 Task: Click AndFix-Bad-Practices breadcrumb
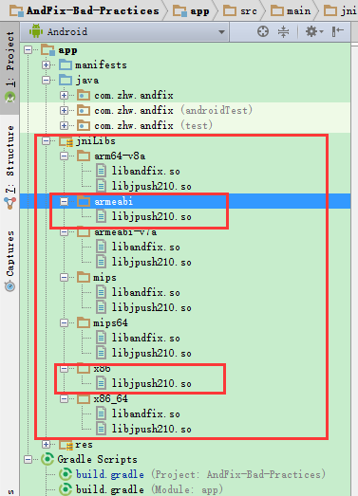coord(85,10)
